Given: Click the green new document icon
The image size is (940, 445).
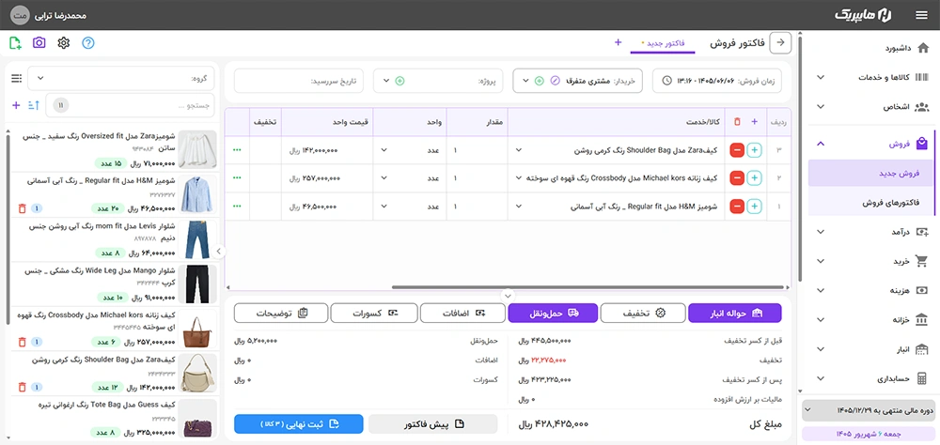Looking at the screenshot, I should (16, 43).
